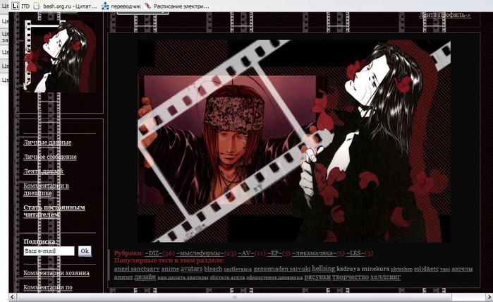
Task: Select the phtoshop tag
Action: pyautogui.click(x=401, y=270)
